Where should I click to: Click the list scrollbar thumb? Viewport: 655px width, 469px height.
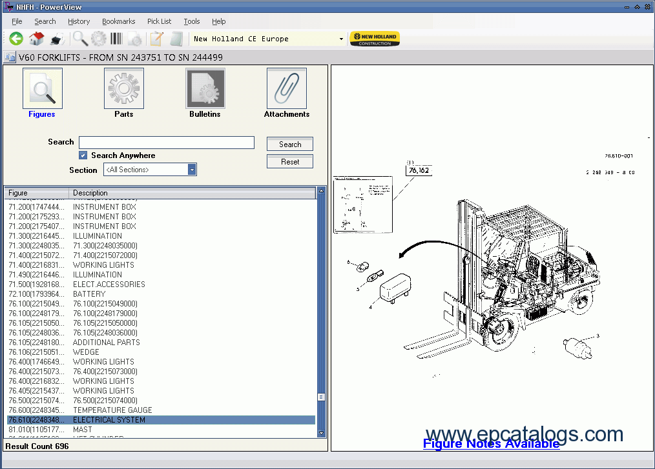point(321,397)
